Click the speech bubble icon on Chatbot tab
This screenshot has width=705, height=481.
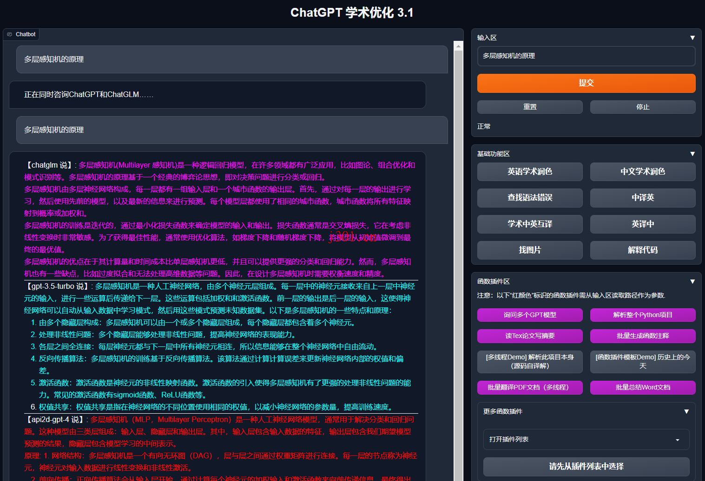(9, 34)
